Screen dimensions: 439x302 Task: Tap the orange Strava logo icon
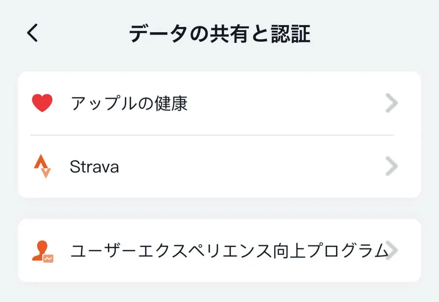pyautogui.click(x=42, y=166)
